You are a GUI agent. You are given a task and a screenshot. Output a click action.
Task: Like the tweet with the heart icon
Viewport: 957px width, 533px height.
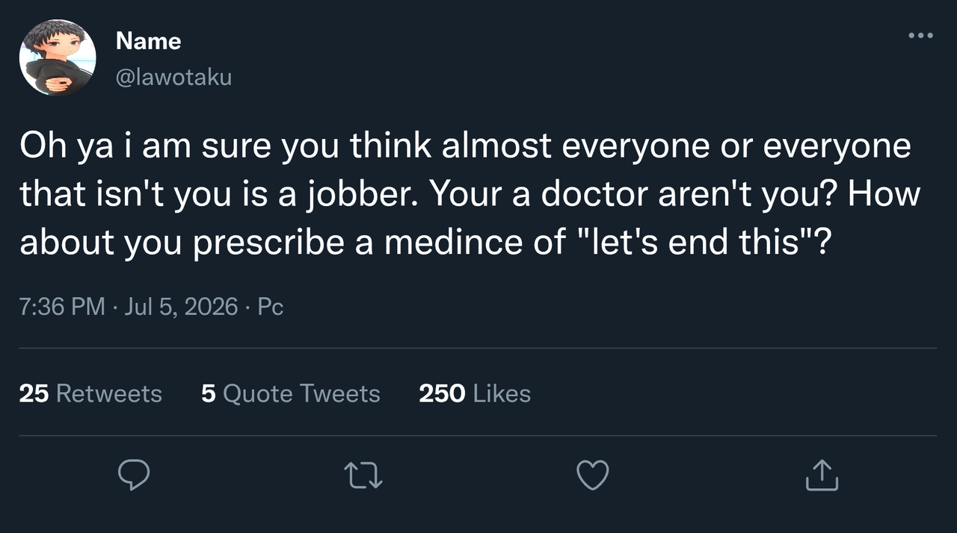593,476
